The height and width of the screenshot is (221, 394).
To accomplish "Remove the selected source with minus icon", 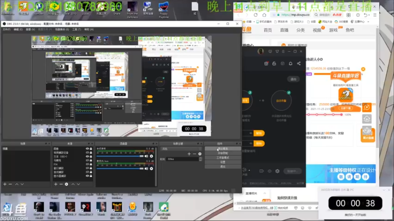I will click(x=61, y=184).
